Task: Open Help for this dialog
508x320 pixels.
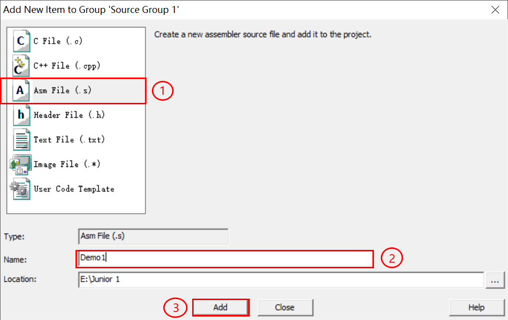Action: point(477,308)
